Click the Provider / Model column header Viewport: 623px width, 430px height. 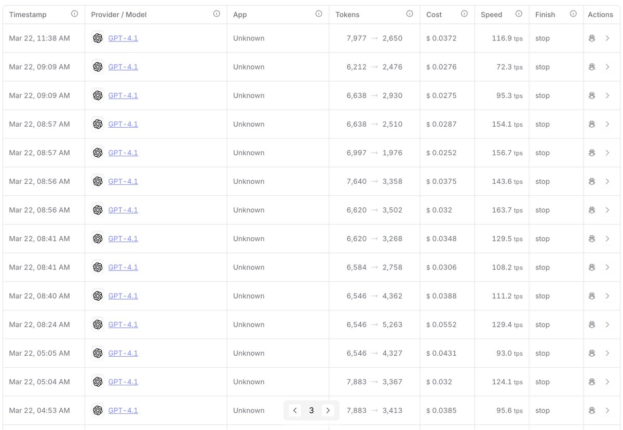(119, 15)
